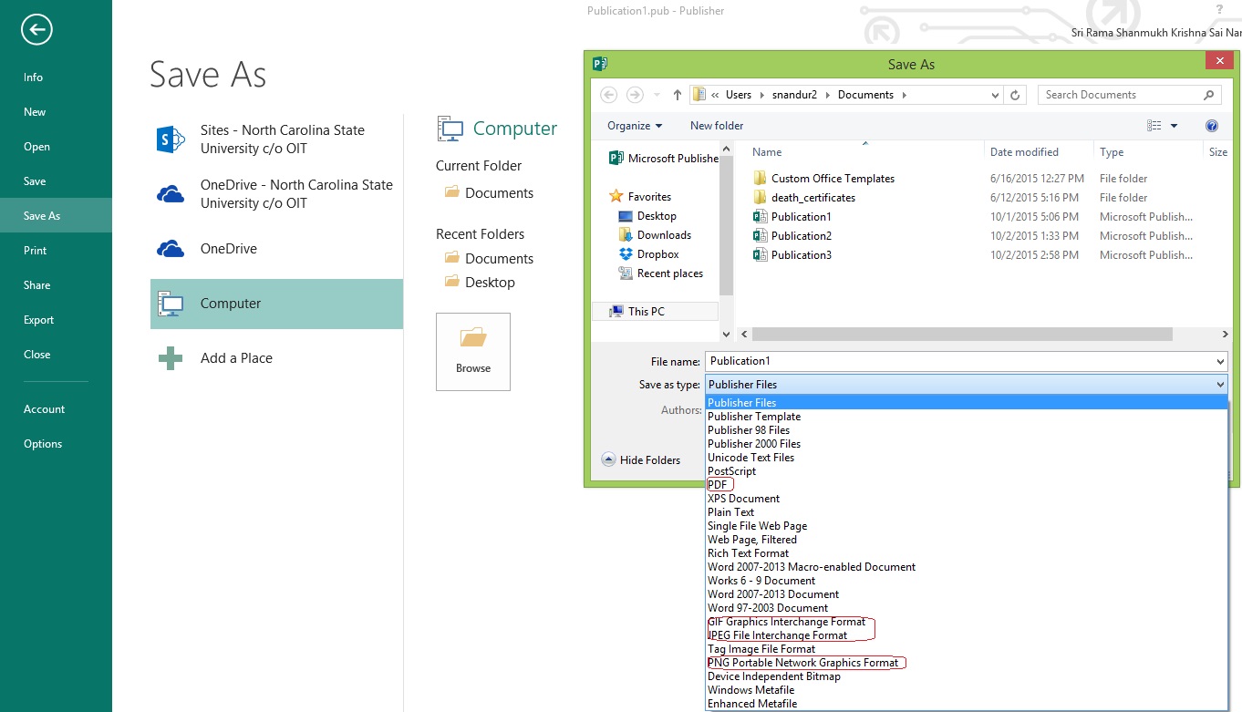The width and height of the screenshot is (1242, 712).
Task: Open Options in backstage sidebar
Action: (56, 444)
